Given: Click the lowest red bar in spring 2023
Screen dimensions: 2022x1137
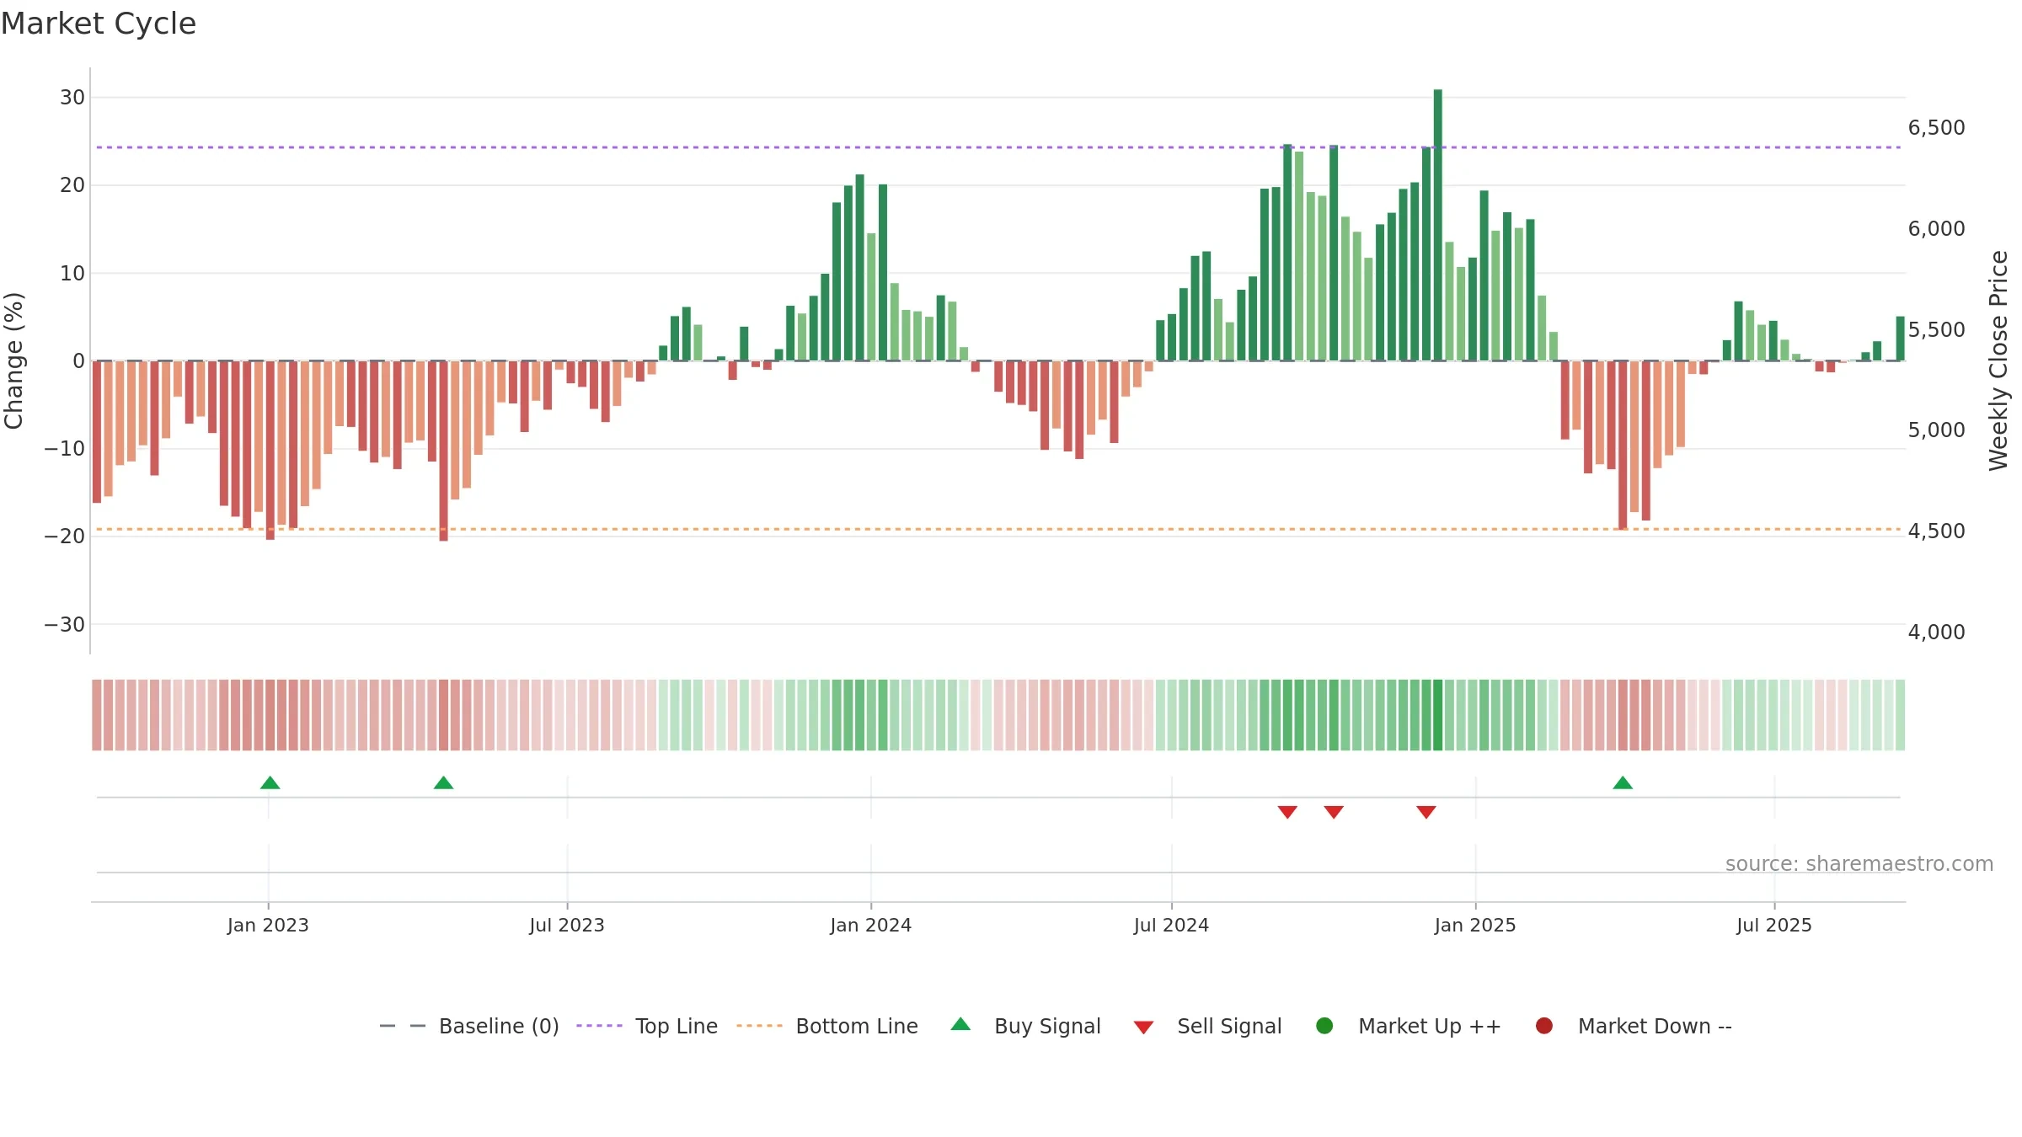Looking at the screenshot, I should click(443, 451).
